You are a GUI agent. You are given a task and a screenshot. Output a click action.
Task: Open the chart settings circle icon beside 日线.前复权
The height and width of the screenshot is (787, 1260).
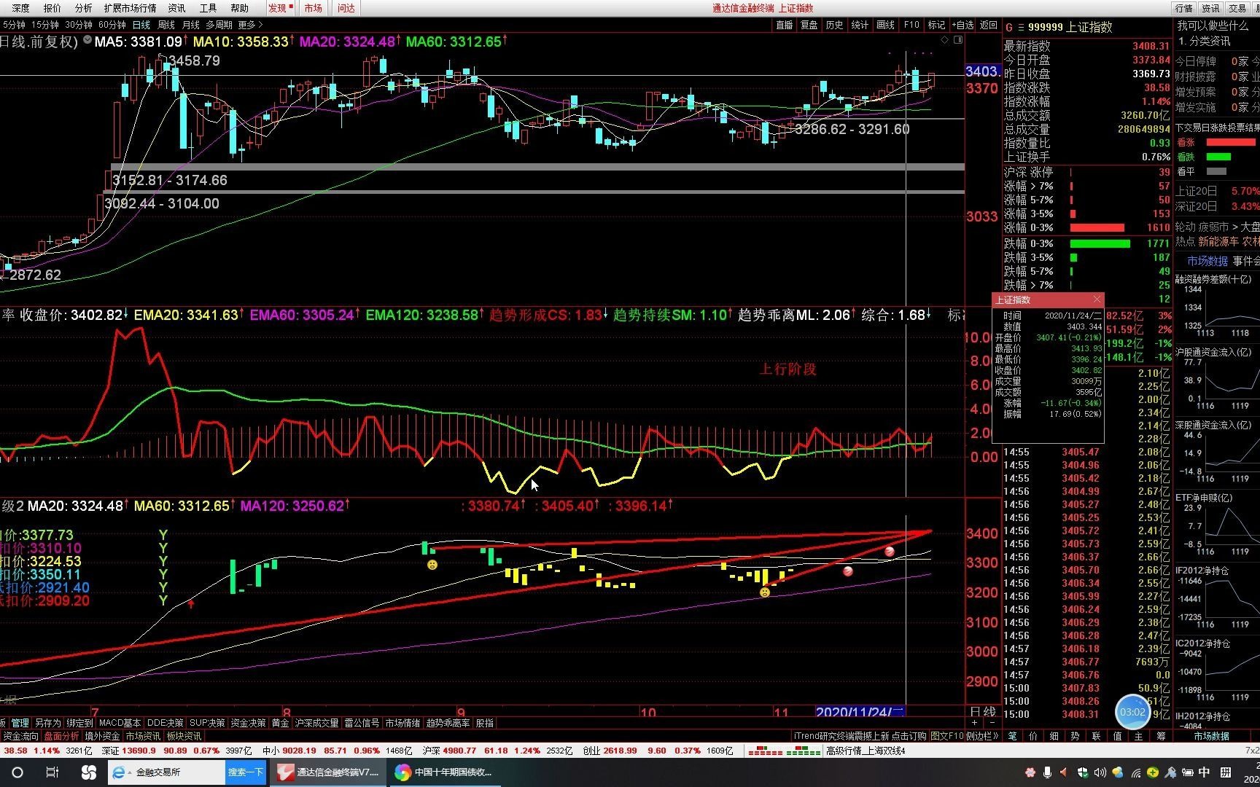coord(87,40)
